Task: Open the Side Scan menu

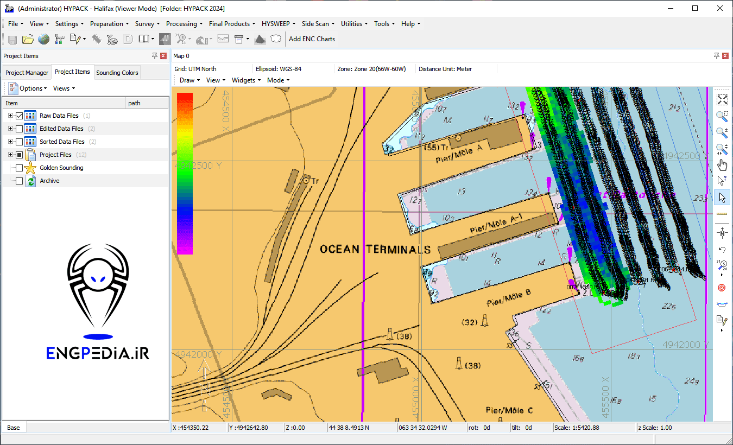Action: tap(318, 24)
